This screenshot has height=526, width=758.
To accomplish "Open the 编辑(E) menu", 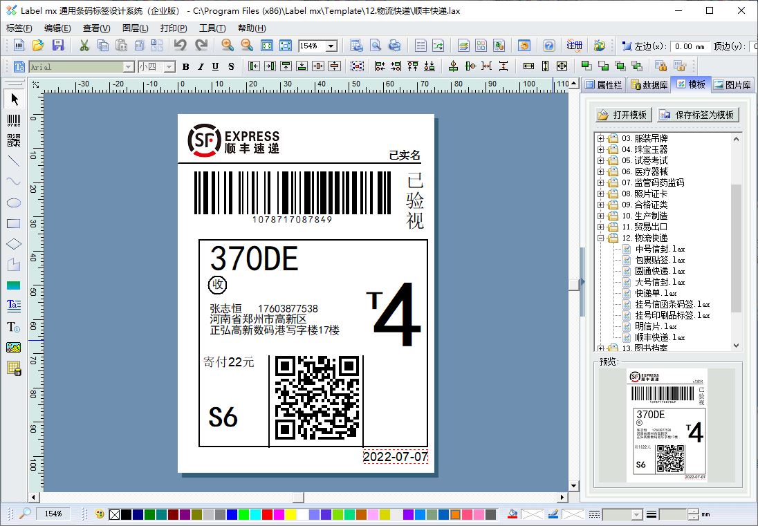I will [x=57, y=28].
